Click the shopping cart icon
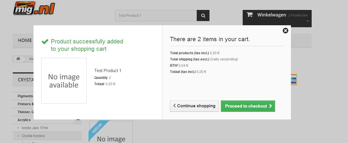 pyautogui.click(x=250, y=15)
